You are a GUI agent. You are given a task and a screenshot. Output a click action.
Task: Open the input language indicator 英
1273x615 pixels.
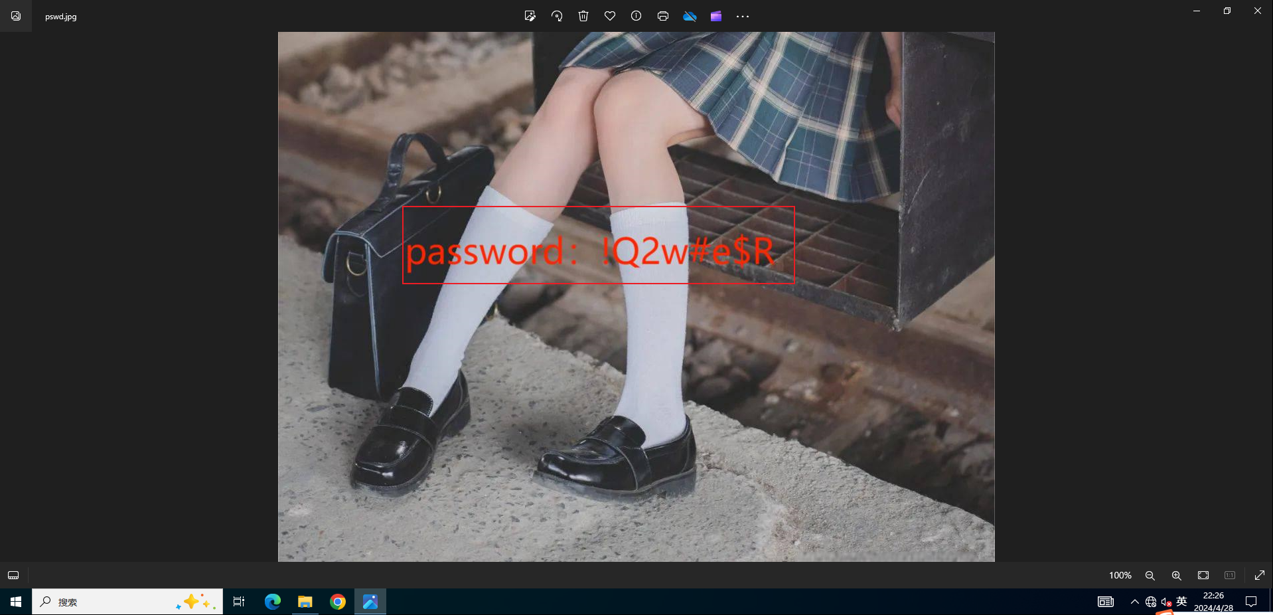1181,601
